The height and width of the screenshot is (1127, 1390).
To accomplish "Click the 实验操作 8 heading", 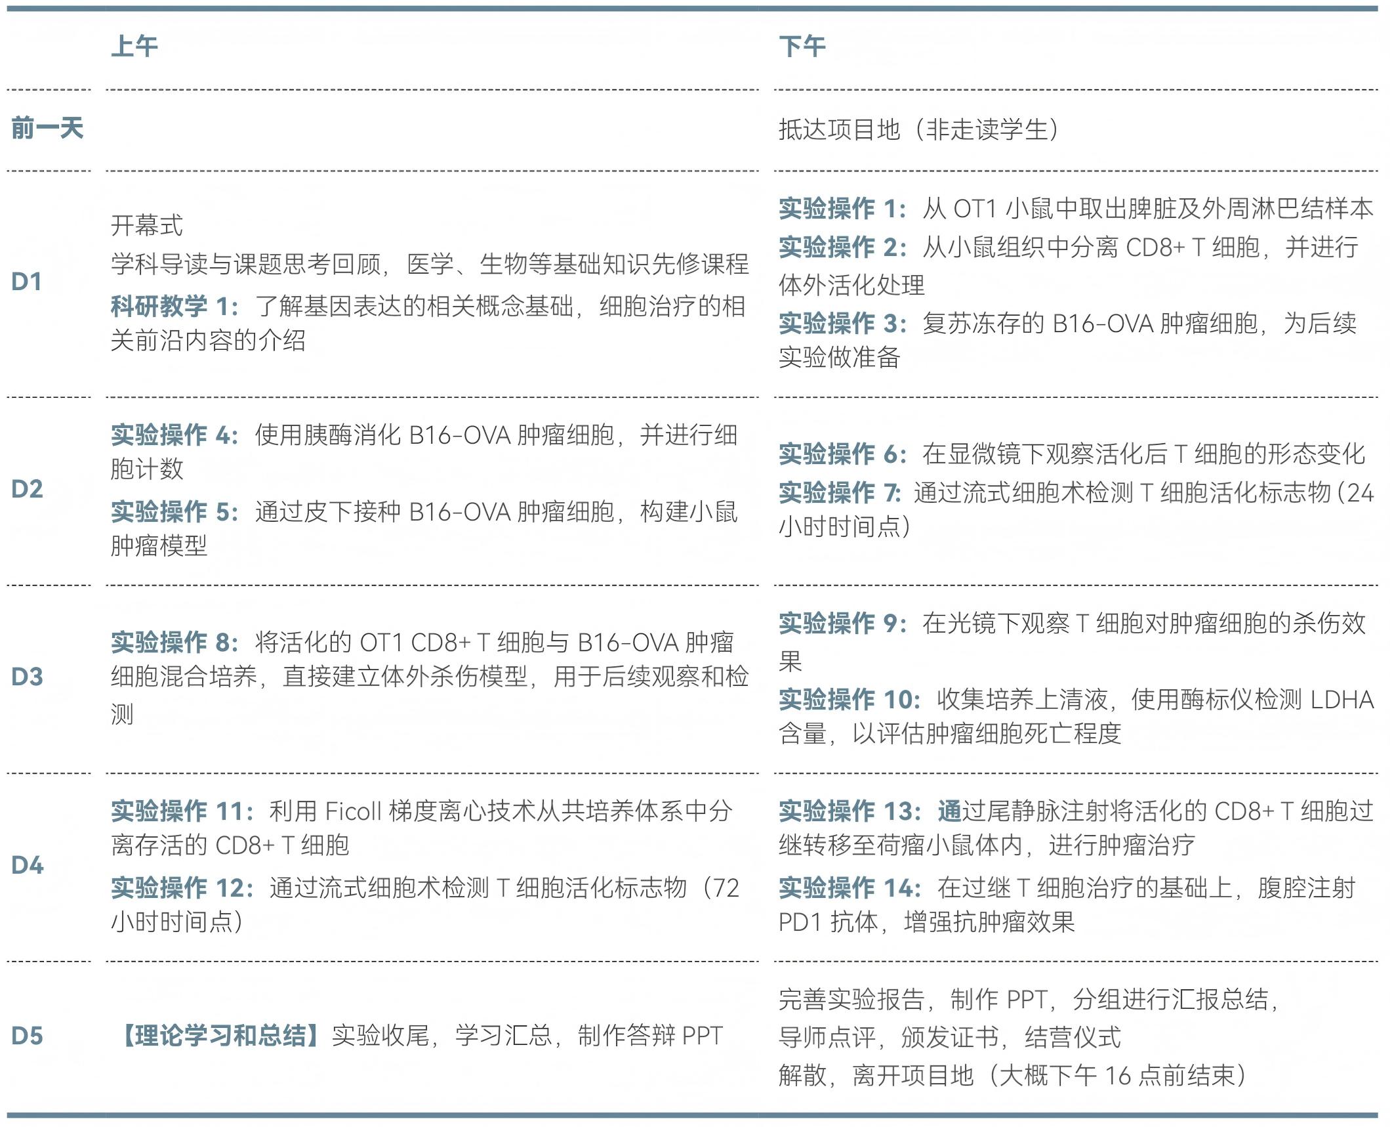I will (x=174, y=642).
